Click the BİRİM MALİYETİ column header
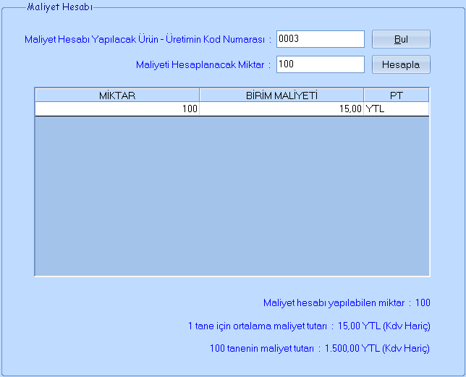466x377 pixels. coord(281,96)
